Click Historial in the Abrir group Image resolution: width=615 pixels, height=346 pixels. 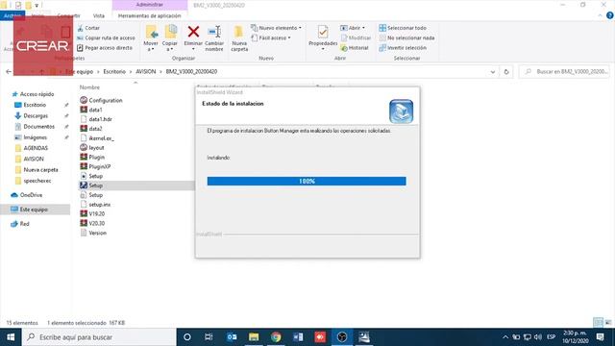pyautogui.click(x=355, y=48)
